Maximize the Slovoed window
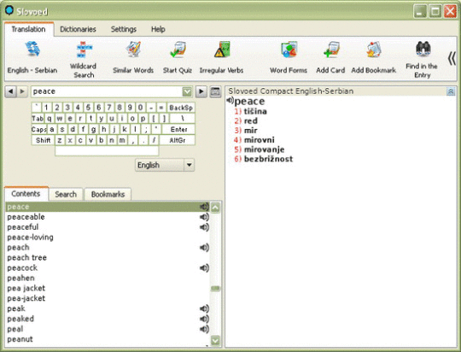 click(435, 11)
